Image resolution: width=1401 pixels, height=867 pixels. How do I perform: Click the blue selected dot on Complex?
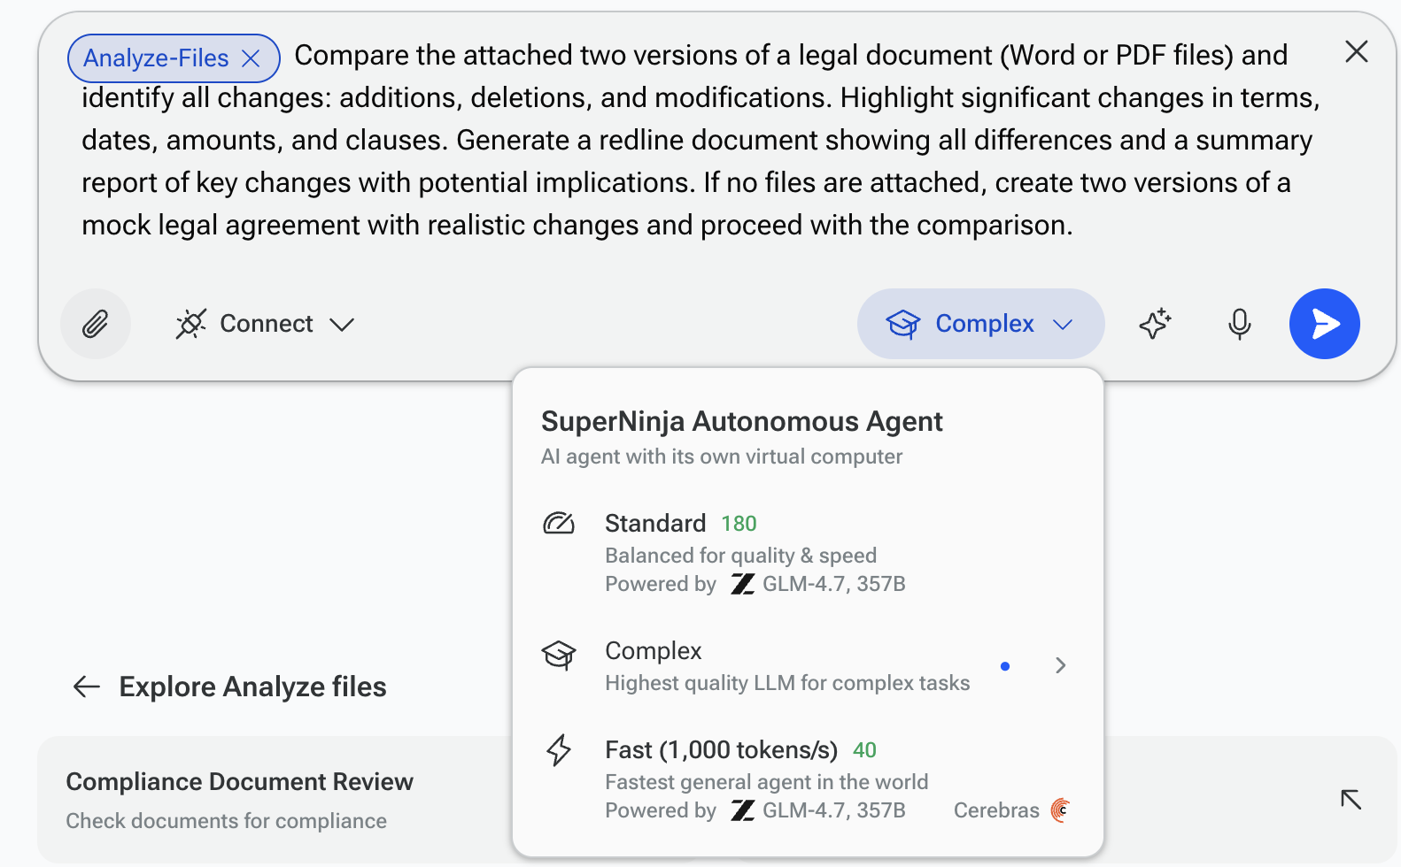click(x=1005, y=666)
